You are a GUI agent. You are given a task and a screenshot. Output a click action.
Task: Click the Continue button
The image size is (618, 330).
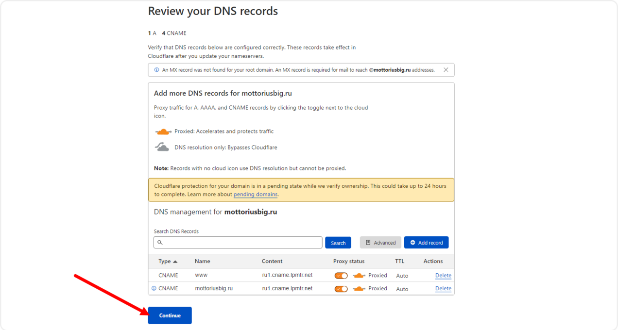(x=170, y=315)
